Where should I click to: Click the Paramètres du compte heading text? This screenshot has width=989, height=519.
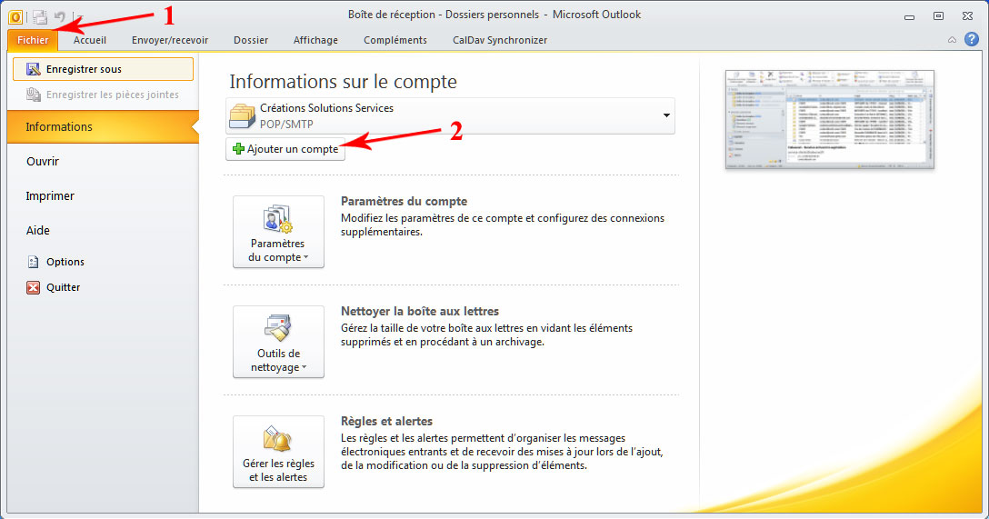point(404,201)
